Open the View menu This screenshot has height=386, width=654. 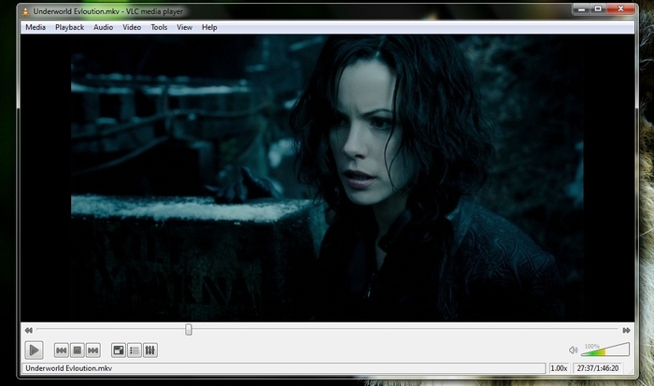[x=184, y=27]
